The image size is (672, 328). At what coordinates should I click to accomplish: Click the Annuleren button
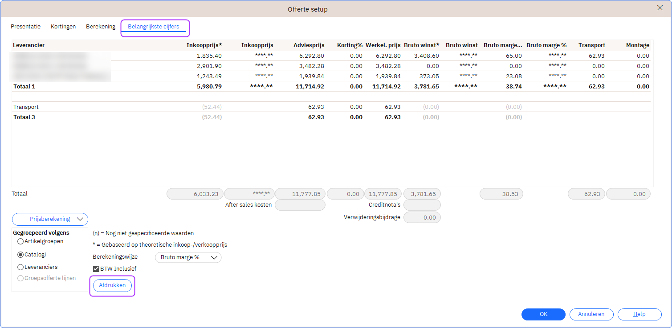[x=591, y=314]
